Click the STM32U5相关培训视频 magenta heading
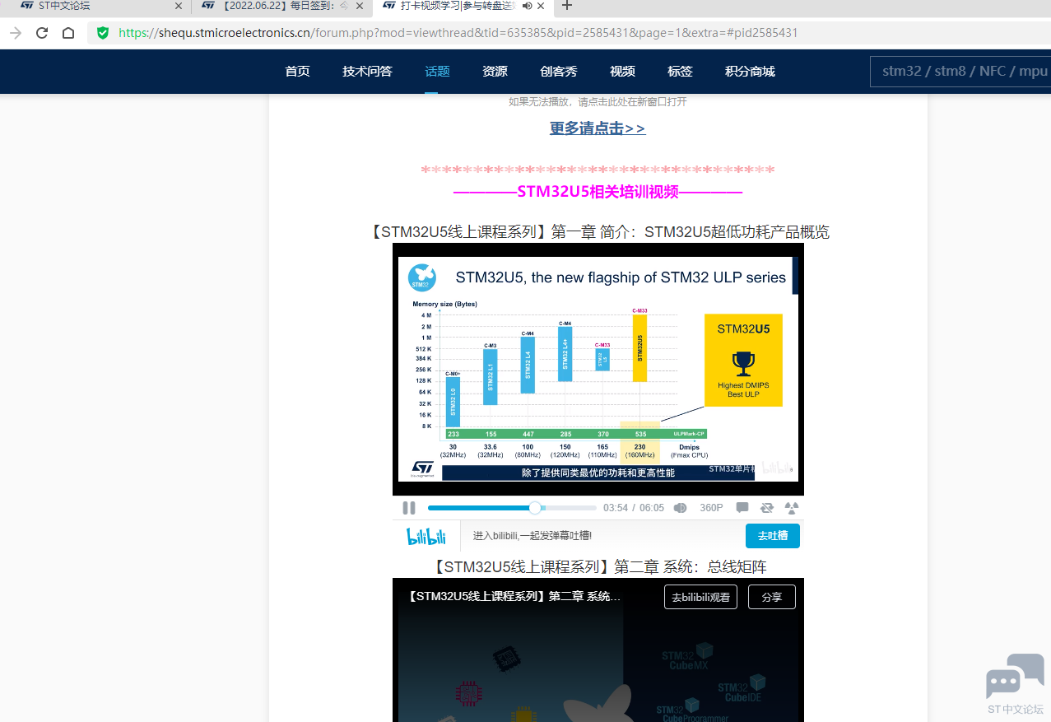Image resolution: width=1051 pixels, height=722 pixels. pyautogui.click(x=598, y=192)
